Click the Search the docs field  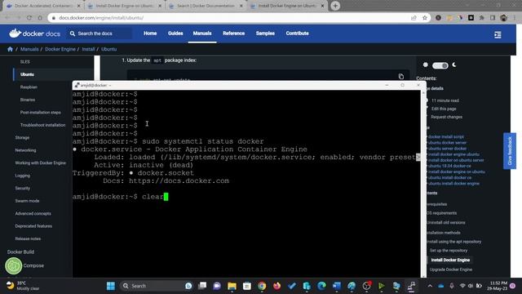[x=100, y=33]
